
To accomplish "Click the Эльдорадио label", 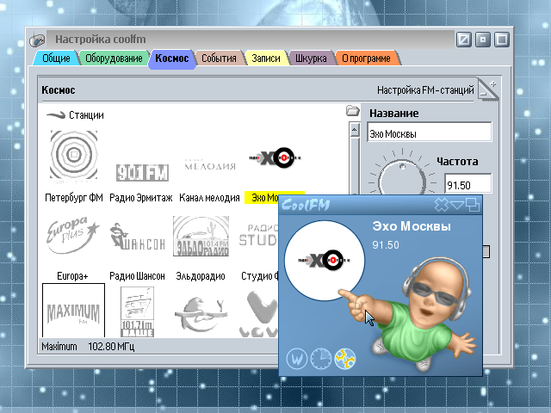I will click(201, 276).
